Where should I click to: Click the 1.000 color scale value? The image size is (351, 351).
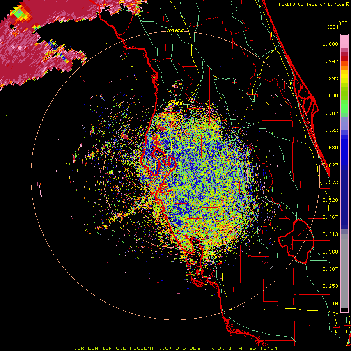330,44
